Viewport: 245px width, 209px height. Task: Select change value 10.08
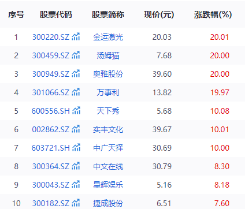(220, 111)
